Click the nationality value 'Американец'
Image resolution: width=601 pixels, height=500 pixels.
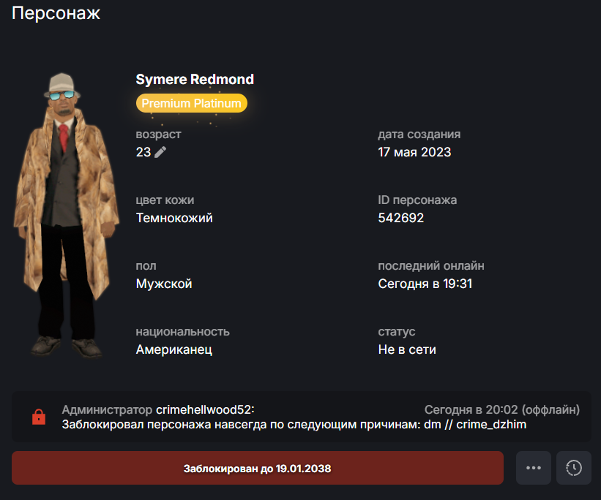pyautogui.click(x=174, y=349)
